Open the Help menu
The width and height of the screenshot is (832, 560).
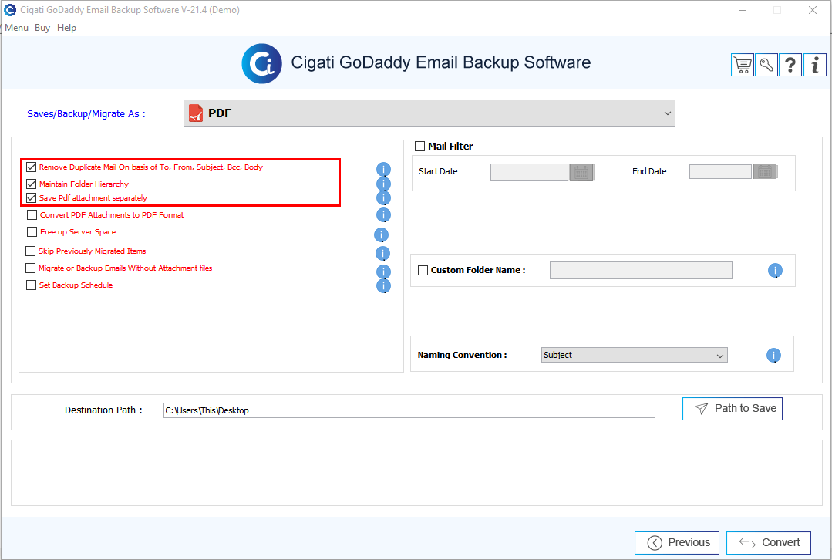pyautogui.click(x=66, y=28)
